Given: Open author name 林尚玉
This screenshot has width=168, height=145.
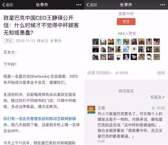Looking at the screenshot, I should tap(43, 41).
